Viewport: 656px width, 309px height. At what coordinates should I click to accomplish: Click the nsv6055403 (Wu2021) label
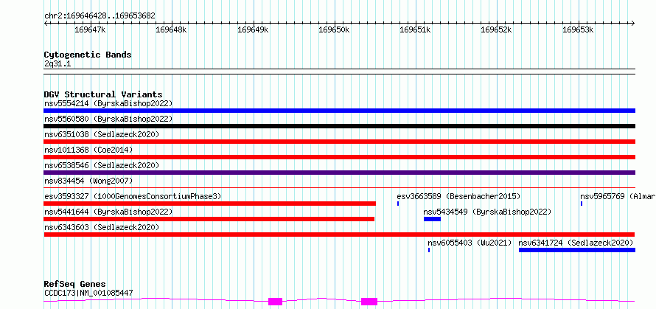coord(470,243)
